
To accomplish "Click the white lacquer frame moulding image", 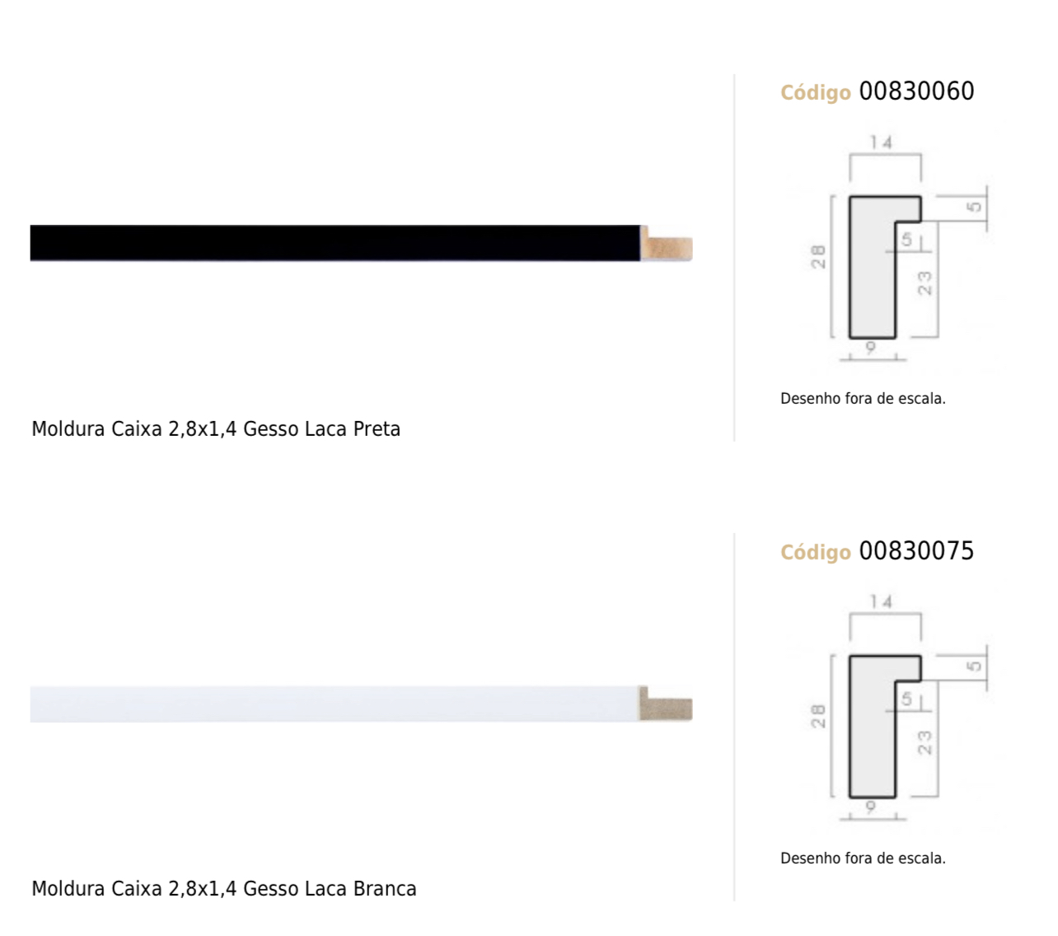I will tap(361, 704).
